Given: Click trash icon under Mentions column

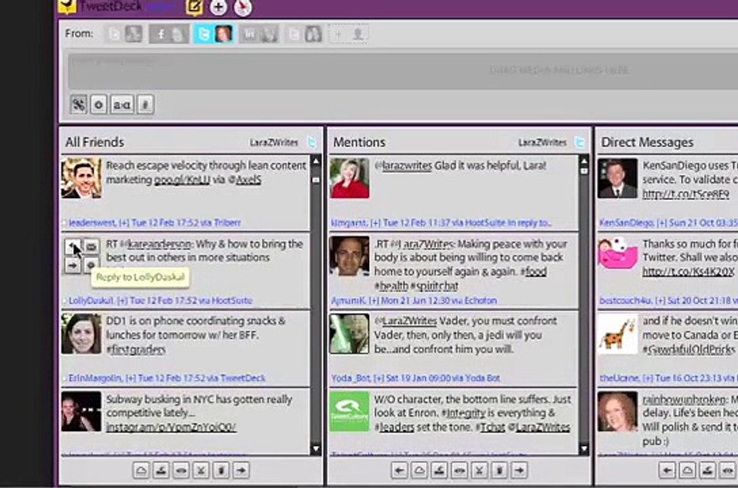Looking at the screenshot, I should [499, 470].
